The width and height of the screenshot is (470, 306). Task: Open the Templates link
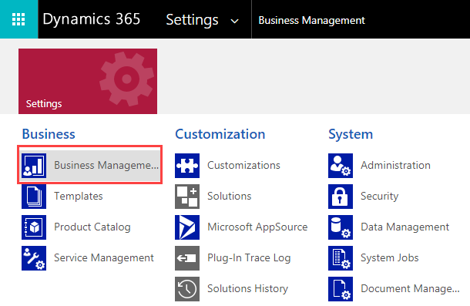click(x=79, y=197)
